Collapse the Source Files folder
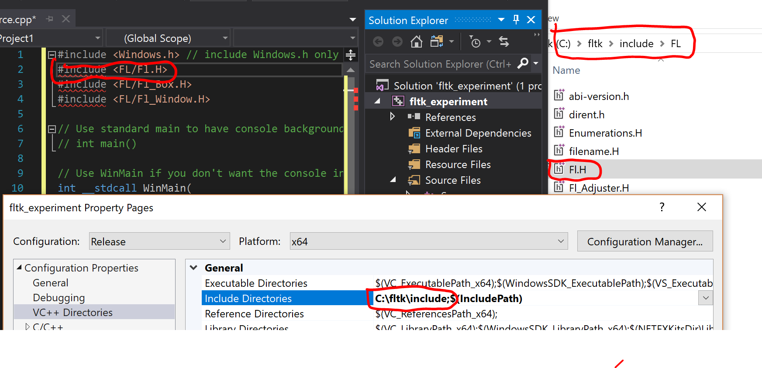 pos(393,180)
